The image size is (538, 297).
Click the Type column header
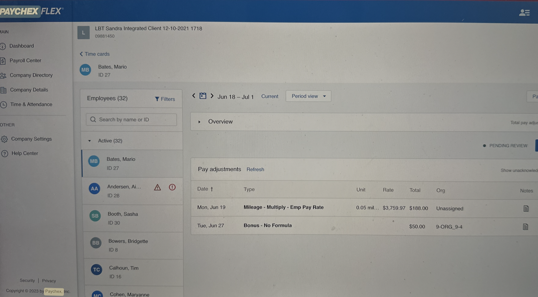[249, 190]
